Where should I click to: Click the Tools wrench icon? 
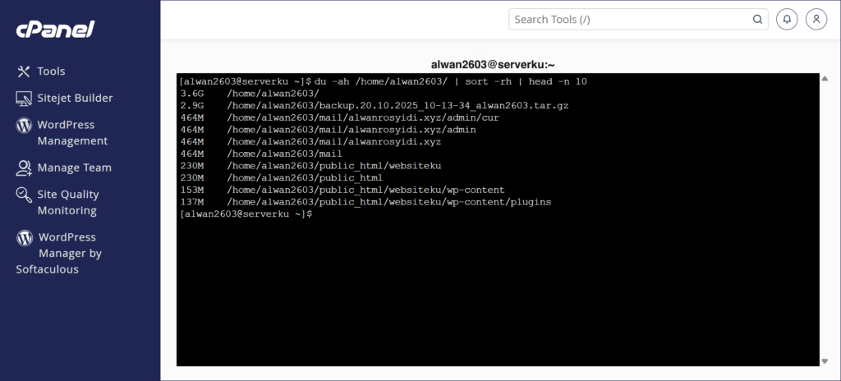[24, 71]
